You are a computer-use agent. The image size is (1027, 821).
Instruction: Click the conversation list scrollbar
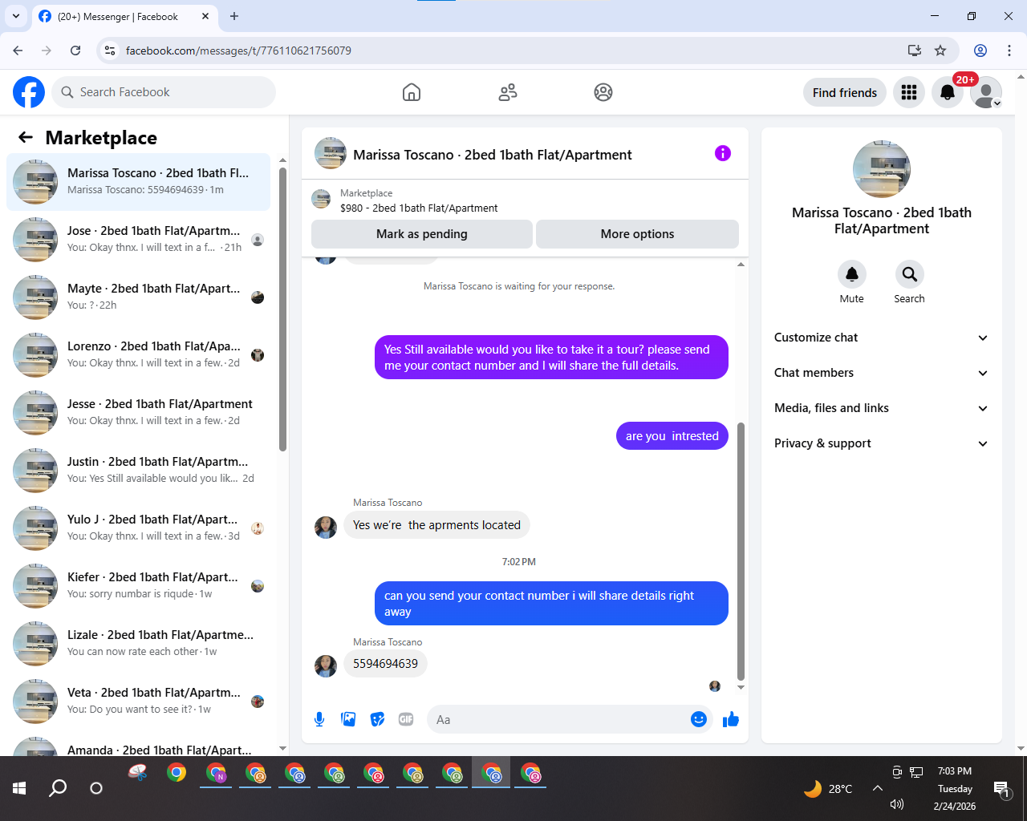tap(282, 309)
